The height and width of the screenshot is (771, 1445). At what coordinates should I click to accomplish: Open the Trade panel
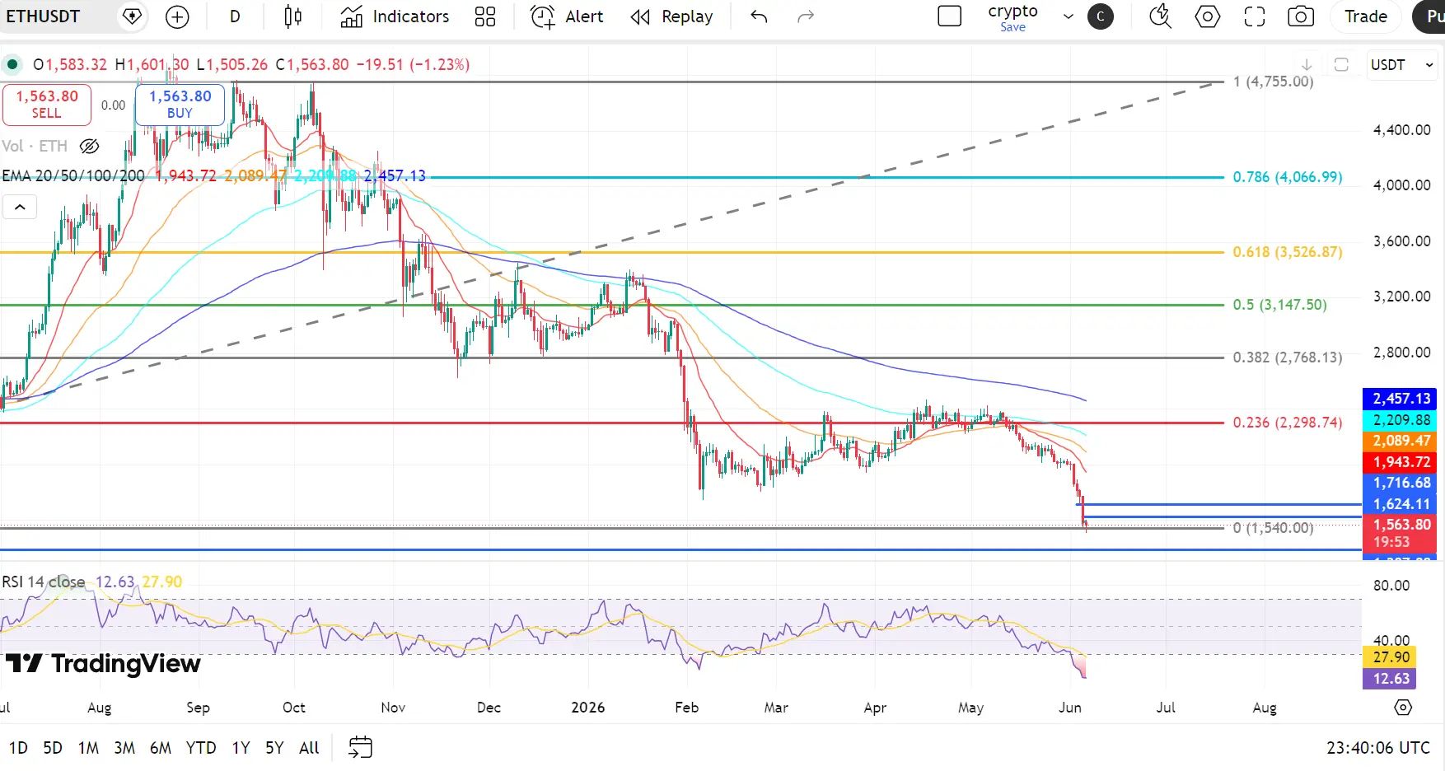point(1366,16)
